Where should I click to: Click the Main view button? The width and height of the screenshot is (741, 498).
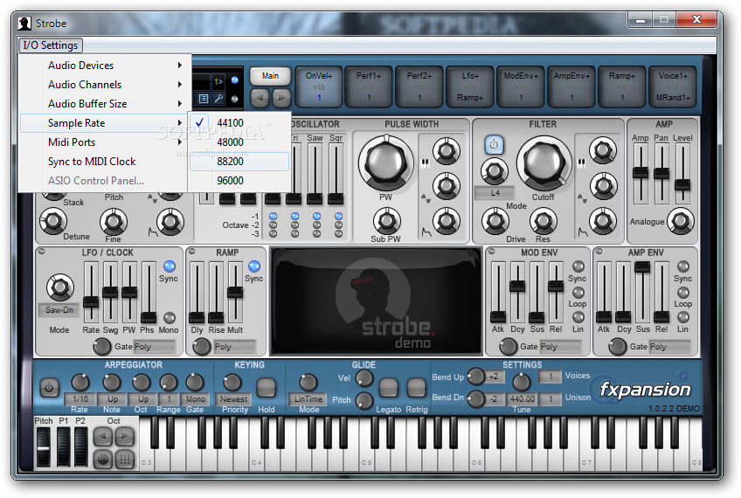pyautogui.click(x=270, y=76)
